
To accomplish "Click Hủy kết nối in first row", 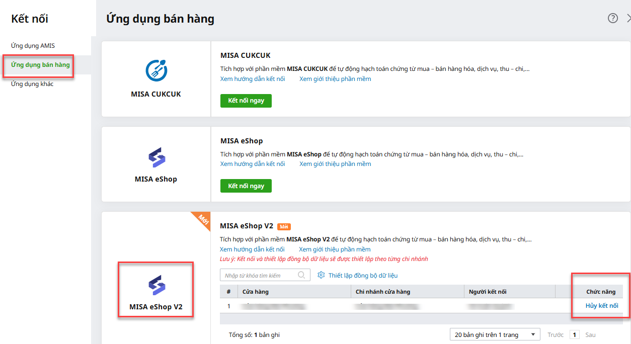I will (x=601, y=306).
